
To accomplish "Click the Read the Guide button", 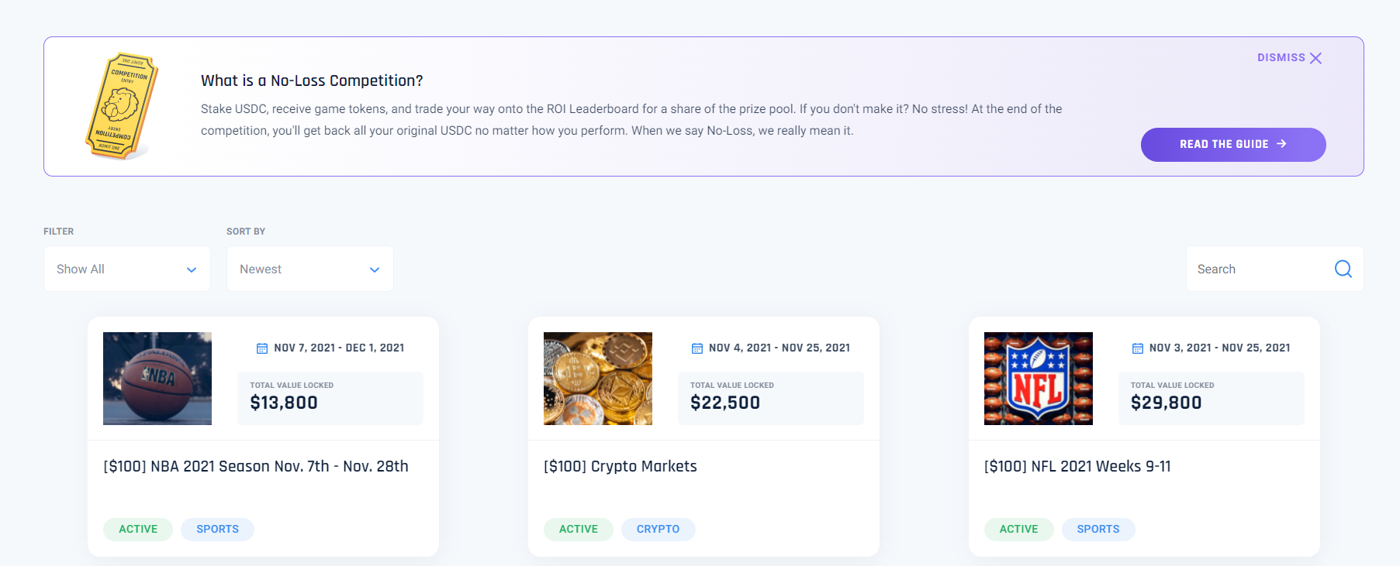I will click(1233, 145).
